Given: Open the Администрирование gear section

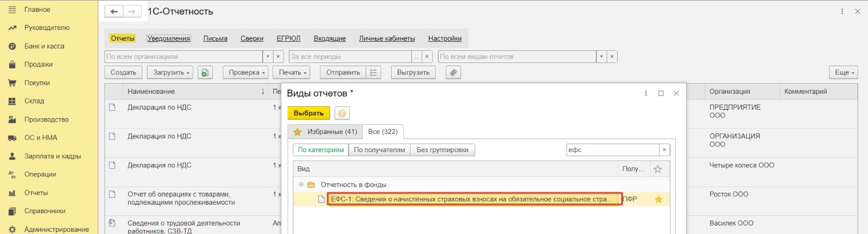Looking at the screenshot, I should [57, 229].
